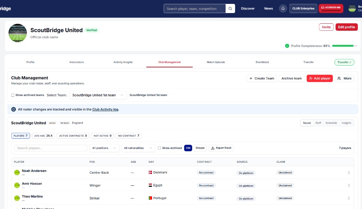
Task: Click the storage 42/10000 MB indicator
Action: pos(331,8)
